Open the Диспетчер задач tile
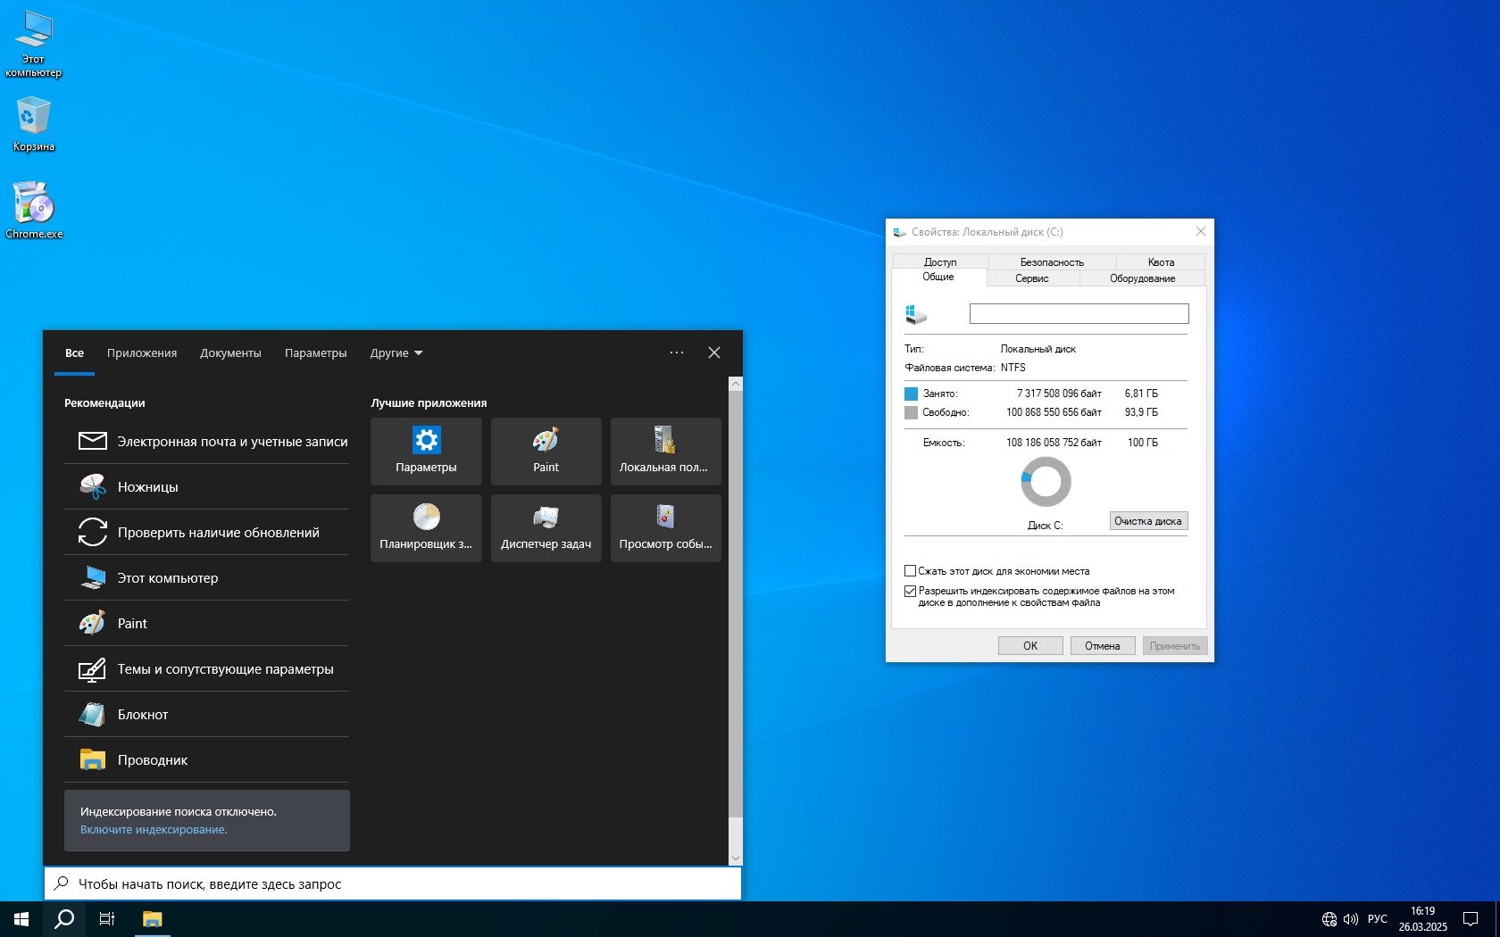 (546, 527)
